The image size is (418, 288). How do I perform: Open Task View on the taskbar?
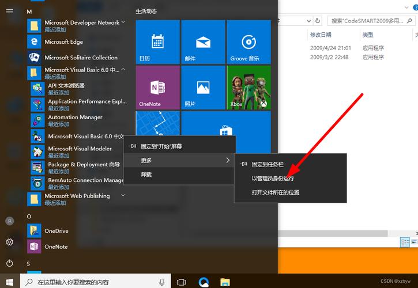[181, 282]
